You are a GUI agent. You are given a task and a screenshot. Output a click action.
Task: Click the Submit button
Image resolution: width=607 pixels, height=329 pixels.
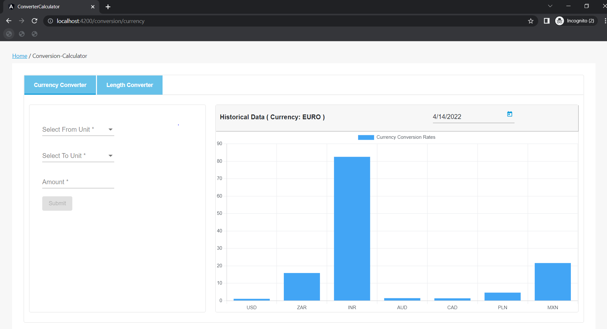point(57,203)
